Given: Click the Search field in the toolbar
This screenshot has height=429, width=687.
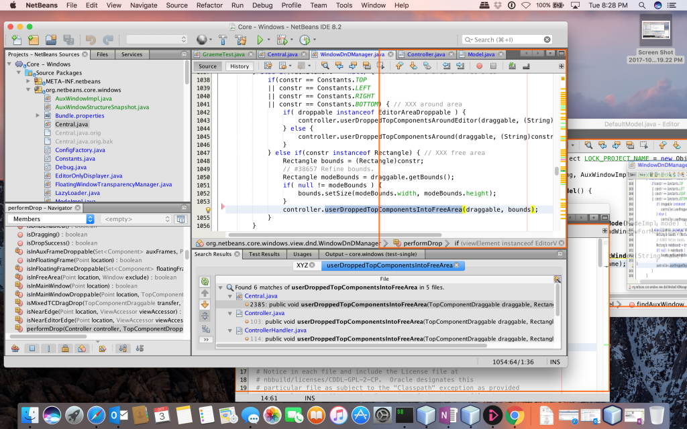Looking at the screenshot, I should pos(507,40).
